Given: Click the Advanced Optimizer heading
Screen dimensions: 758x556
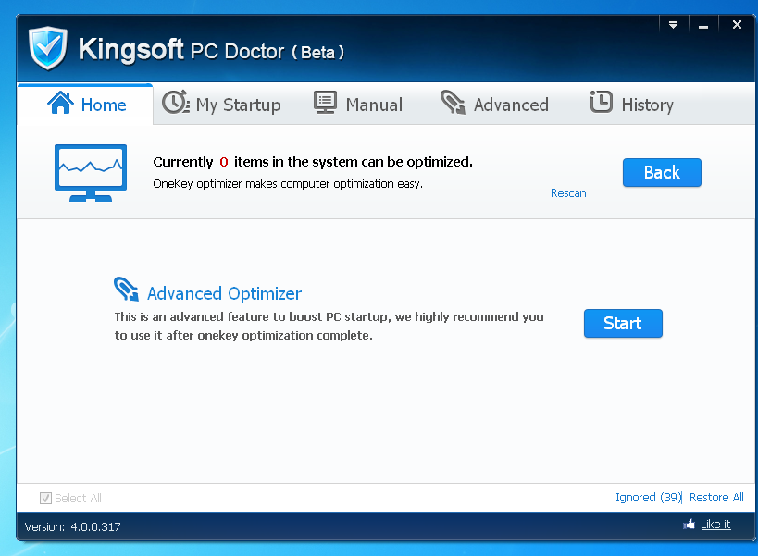Looking at the screenshot, I should [224, 293].
